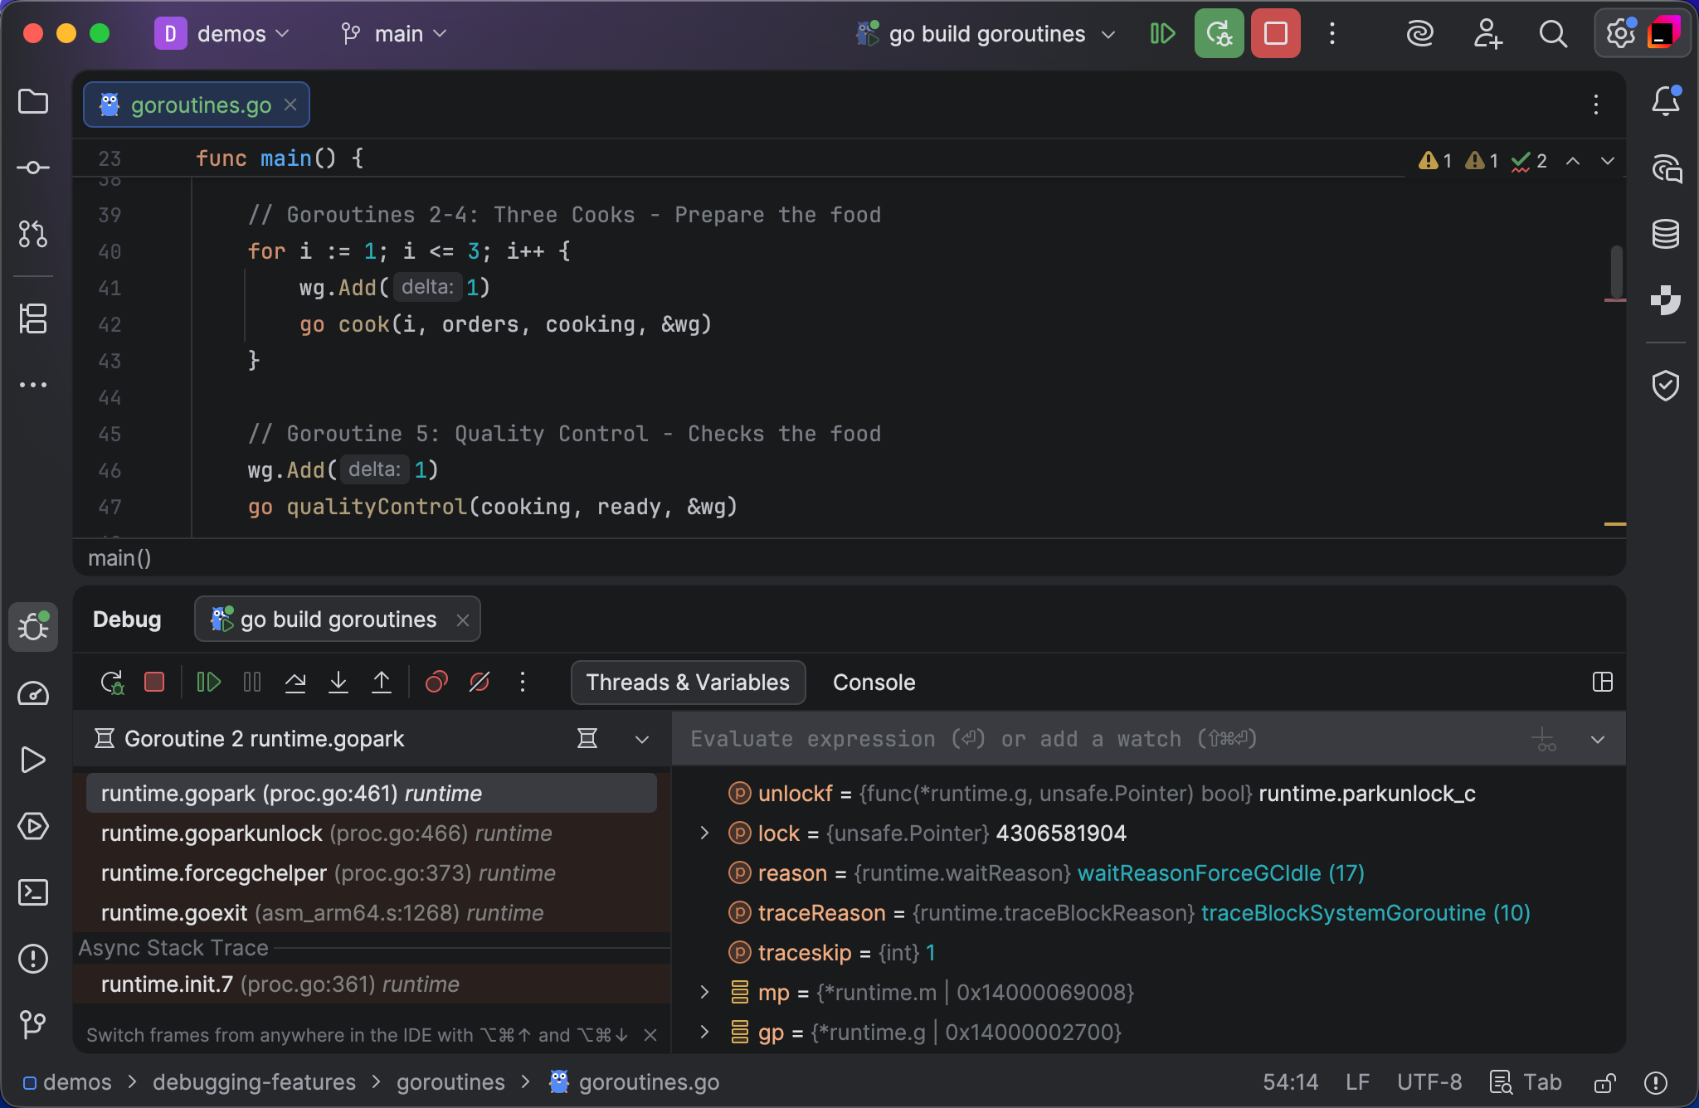This screenshot has height=1108, width=1699.
Task: Expand the mp variable node
Action: coord(704,992)
